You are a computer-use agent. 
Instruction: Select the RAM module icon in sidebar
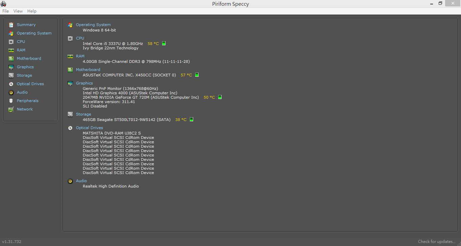11,50
